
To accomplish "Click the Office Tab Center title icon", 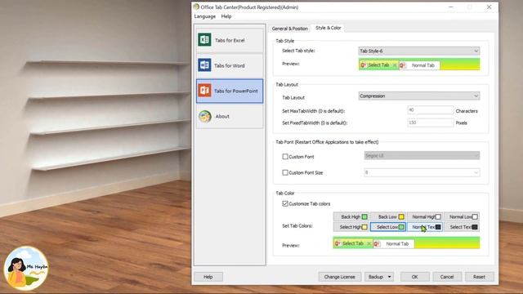I will click(x=196, y=7).
